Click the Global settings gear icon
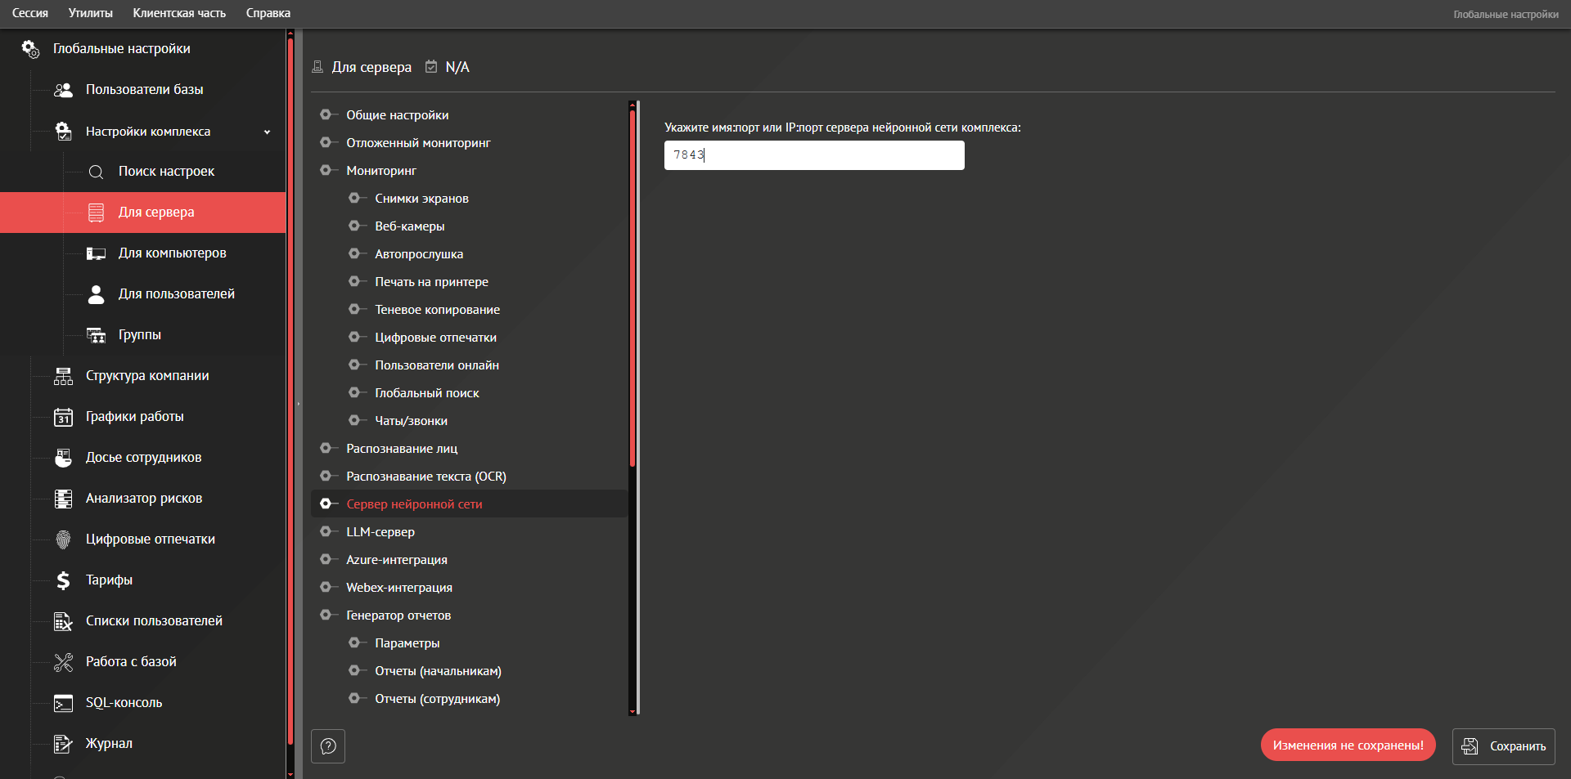The width and height of the screenshot is (1571, 779). pyautogui.click(x=30, y=49)
